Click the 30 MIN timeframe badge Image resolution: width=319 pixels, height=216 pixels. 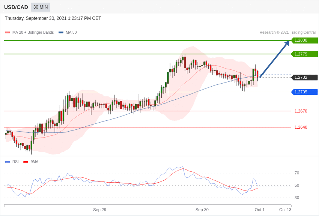[41, 7]
